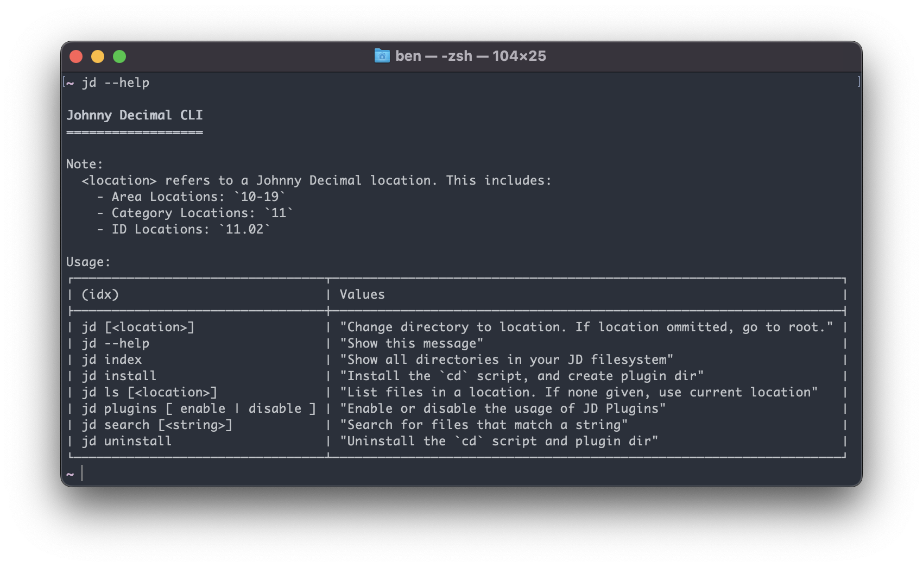This screenshot has width=923, height=567.
Task: Click the "jd search [<string>]" table cell
Action: click(x=157, y=425)
